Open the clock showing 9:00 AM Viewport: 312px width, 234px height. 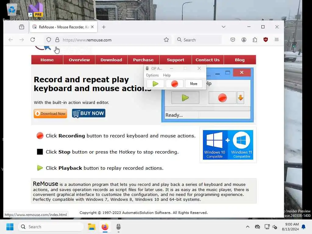[290, 227]
